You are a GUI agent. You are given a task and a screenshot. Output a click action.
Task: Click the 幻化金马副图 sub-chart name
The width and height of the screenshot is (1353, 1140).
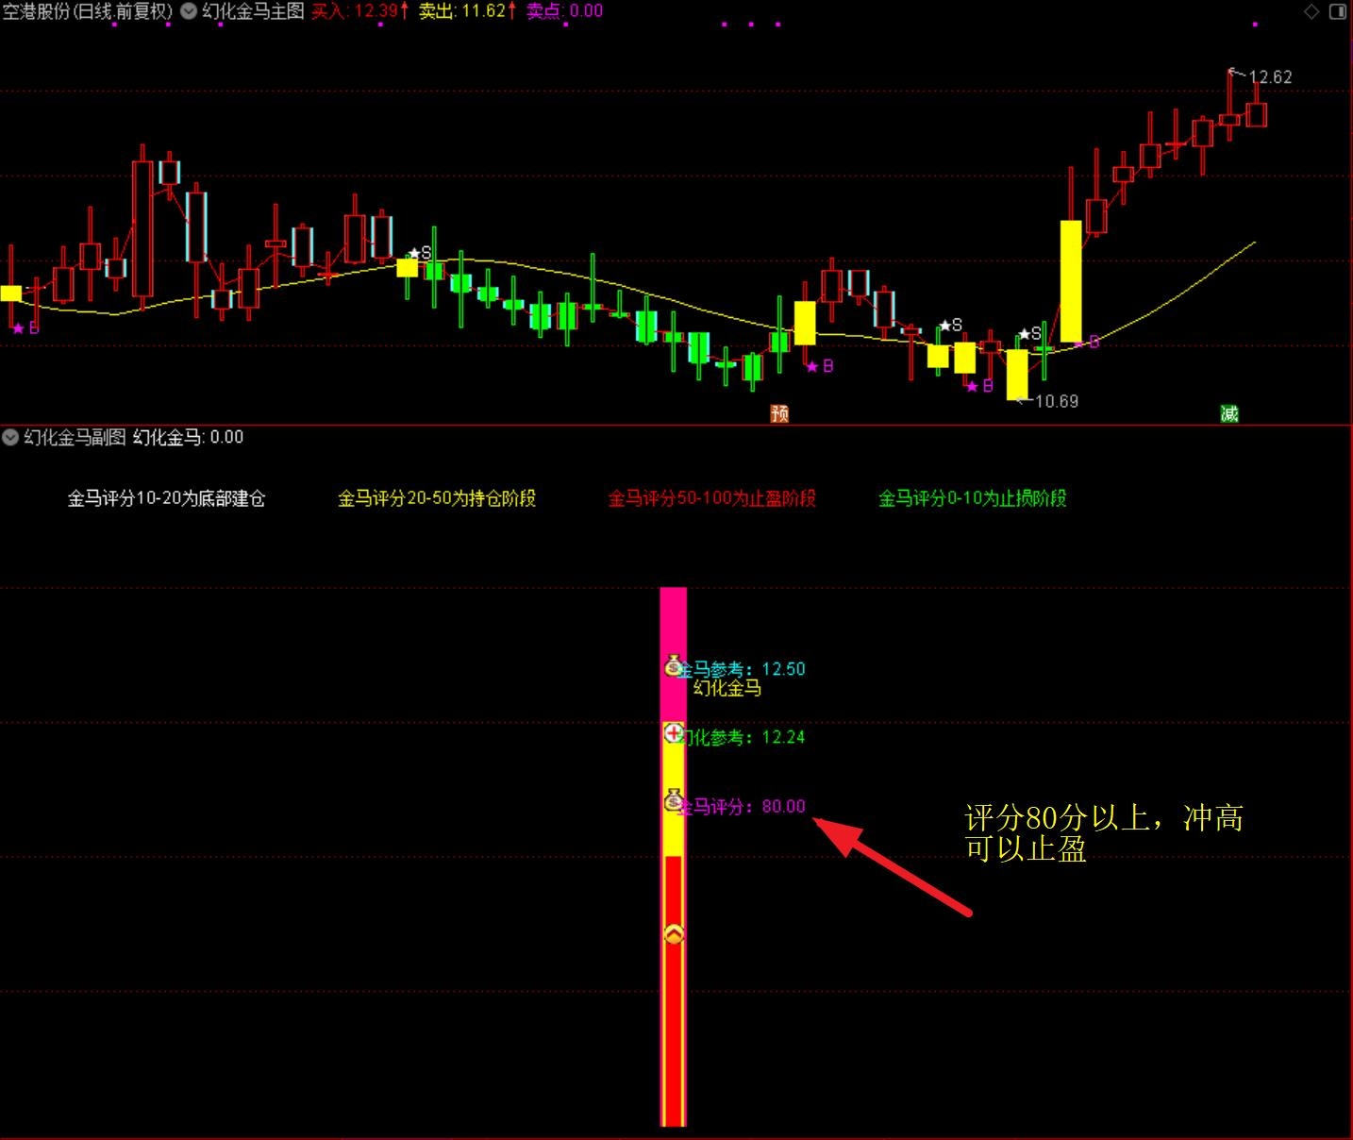tap(75, 437)
